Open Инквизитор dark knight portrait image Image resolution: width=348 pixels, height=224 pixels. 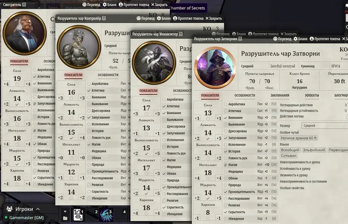pos(154,63)
